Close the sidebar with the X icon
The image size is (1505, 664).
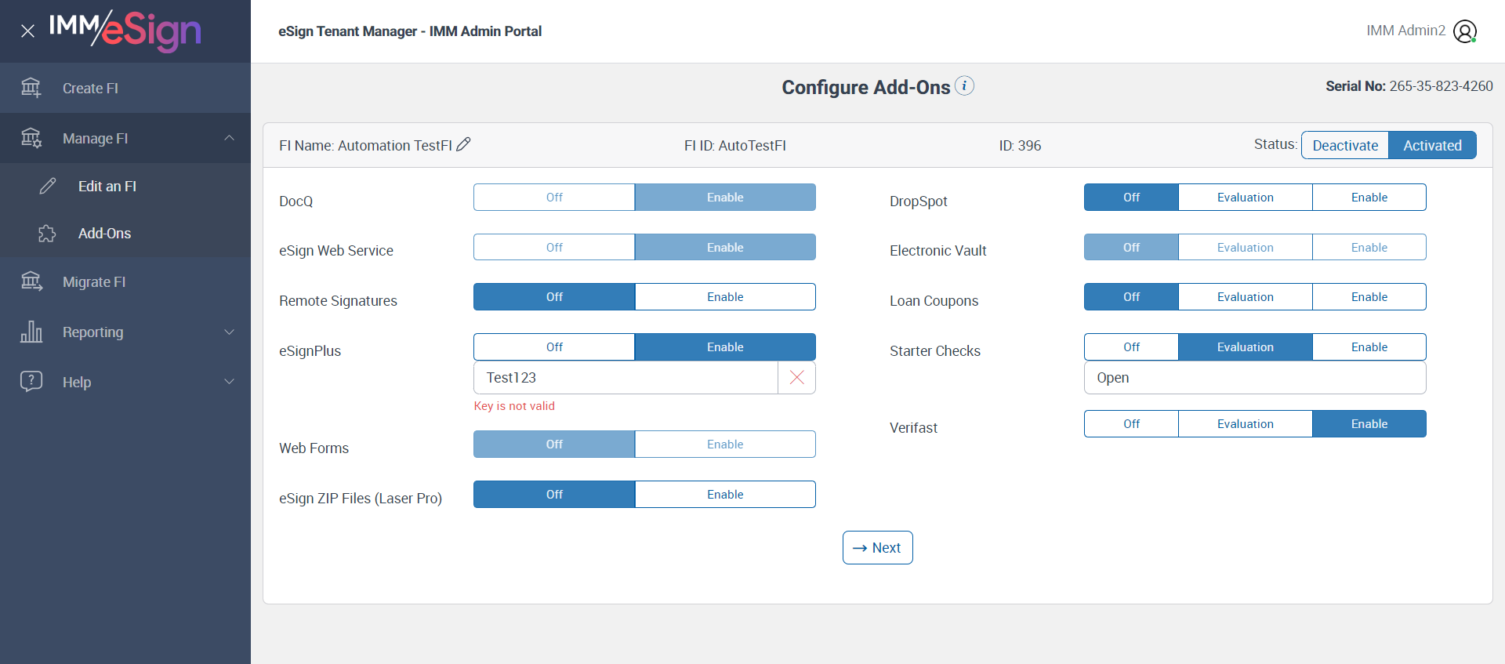pyautogui.click(x=27, y=31)
